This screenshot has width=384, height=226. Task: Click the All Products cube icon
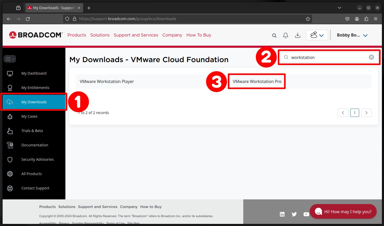10,174
